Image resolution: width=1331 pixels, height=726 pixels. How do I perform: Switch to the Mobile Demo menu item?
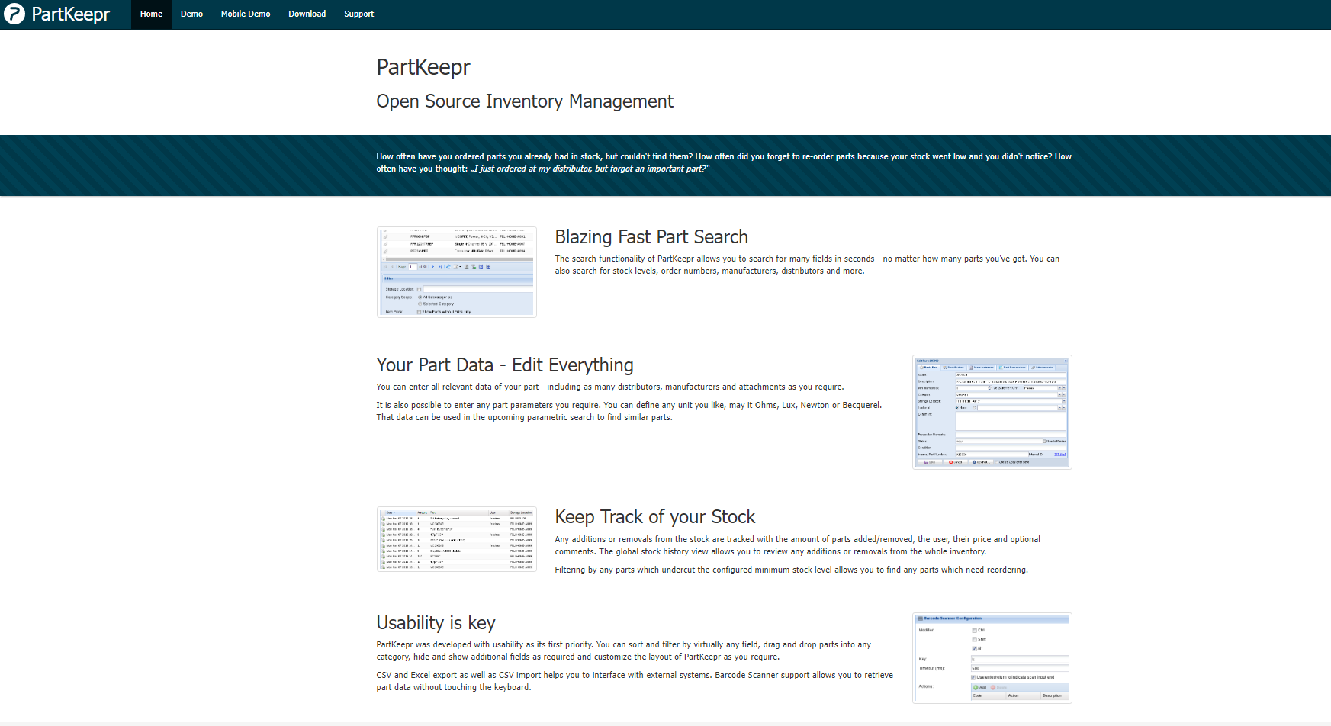click(x=246, y=14)
